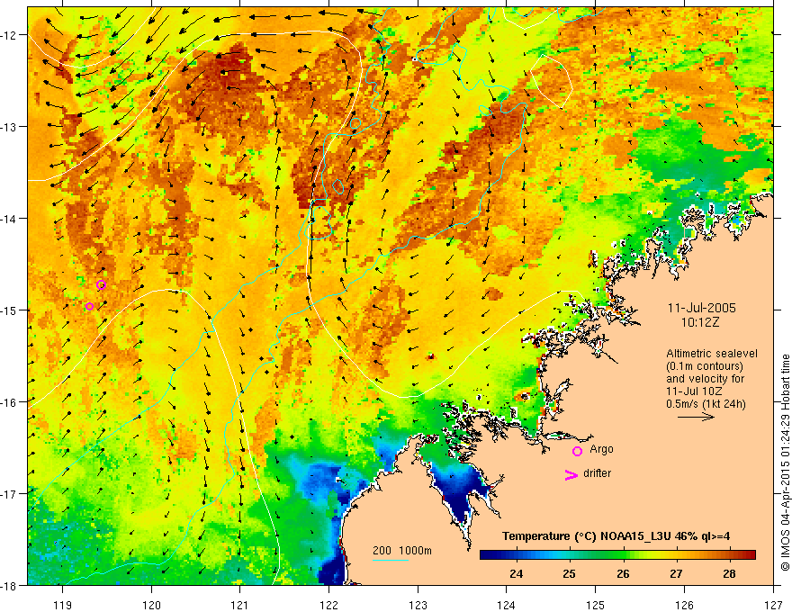Image resolution: width=792 pixels, height=612 pixels.
Task: Click the '(0.1m contours)' text
Action: click(x=705, y=366)
